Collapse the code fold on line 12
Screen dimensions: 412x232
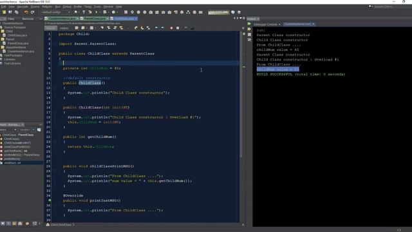click(55, 88)
